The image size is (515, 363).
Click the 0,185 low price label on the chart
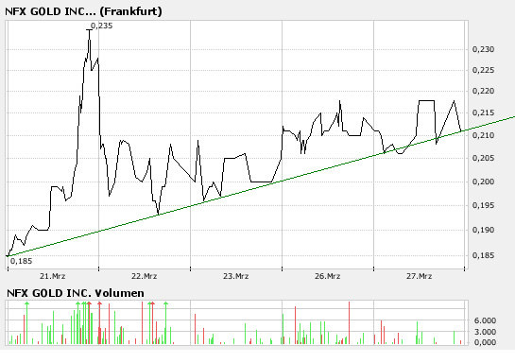(x=22, y=261)
